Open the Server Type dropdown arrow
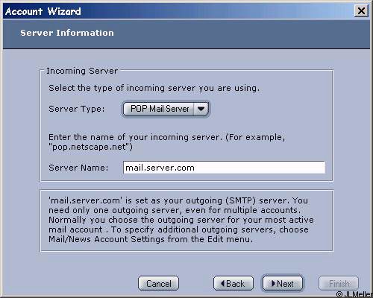The image size is (373, 298). tap(201, 109)
